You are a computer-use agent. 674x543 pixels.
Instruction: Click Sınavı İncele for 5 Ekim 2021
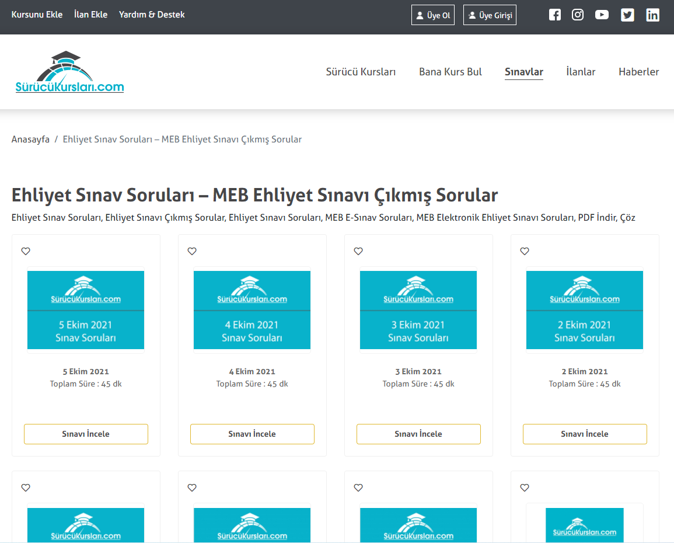[x=86, y=434]
